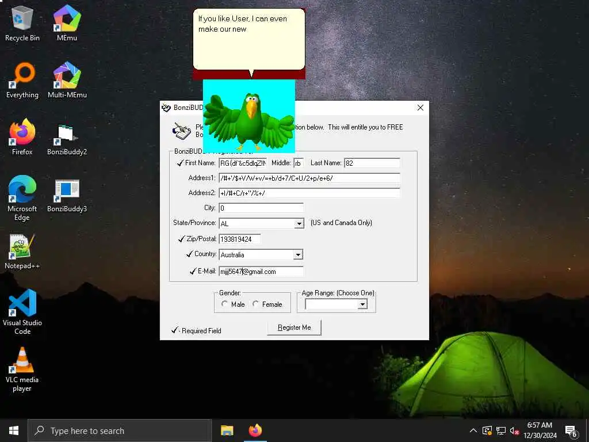Click the BonziBUDDY title bar icon
The image size is (589, 442).
point(166,108)
